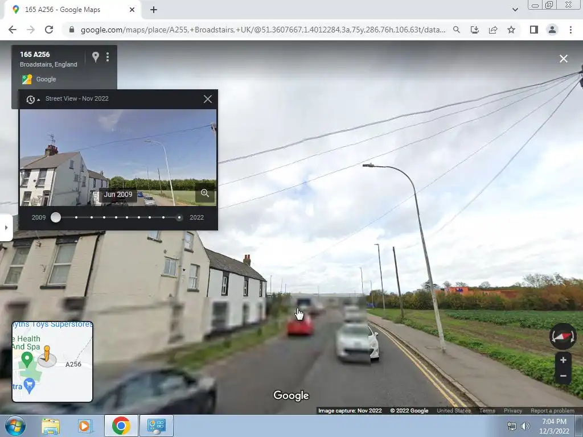Click the network tray icon
The height and width of the screenshot is (437, 583).
click(512, 426)
